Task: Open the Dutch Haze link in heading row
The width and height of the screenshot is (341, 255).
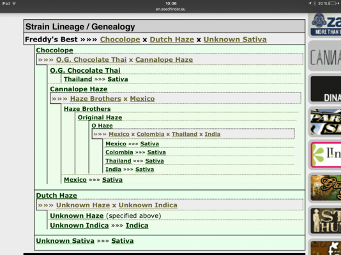Action: (172, 40)
